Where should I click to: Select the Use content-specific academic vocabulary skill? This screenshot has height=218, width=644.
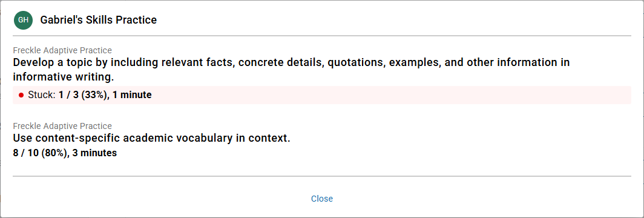point(151,138)
